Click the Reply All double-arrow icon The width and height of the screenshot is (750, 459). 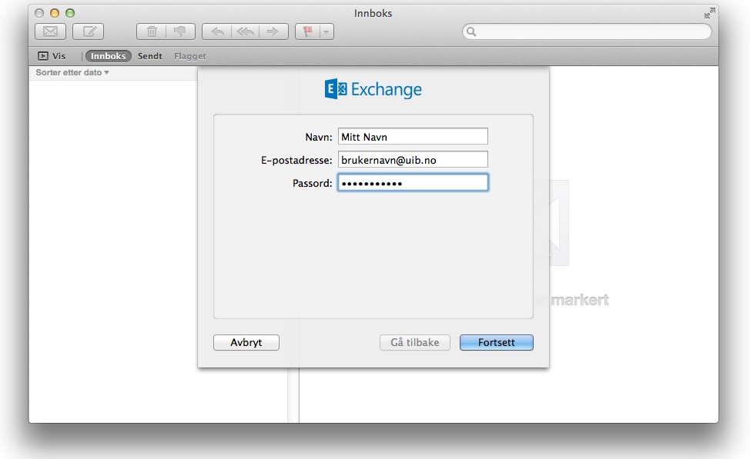[245, 32]
